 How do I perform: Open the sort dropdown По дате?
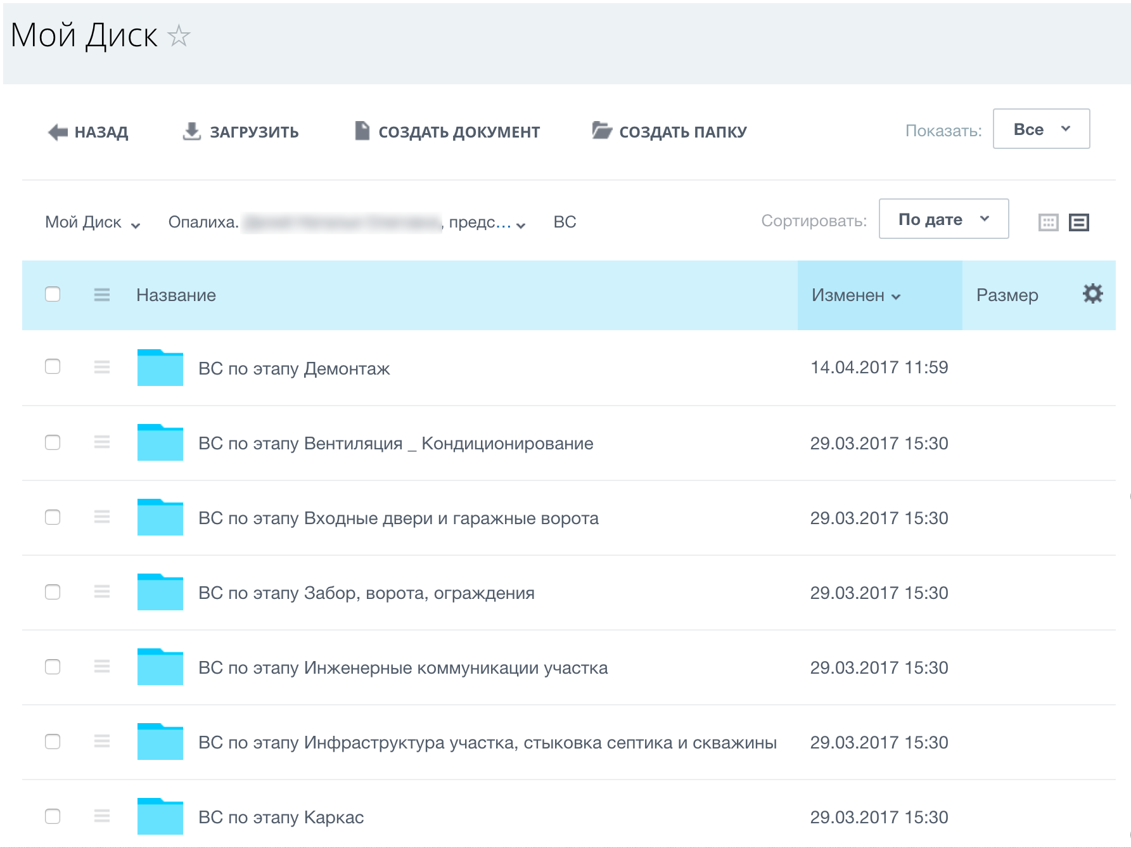pos(943,219)
